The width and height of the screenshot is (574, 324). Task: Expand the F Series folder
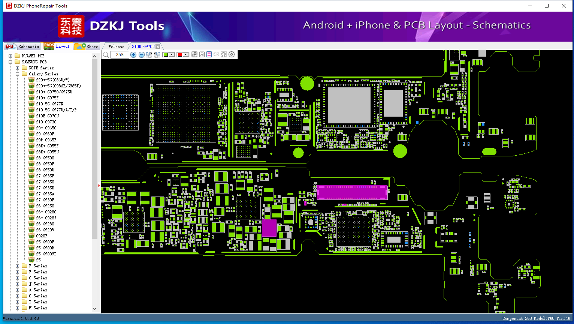coord(18,272)
